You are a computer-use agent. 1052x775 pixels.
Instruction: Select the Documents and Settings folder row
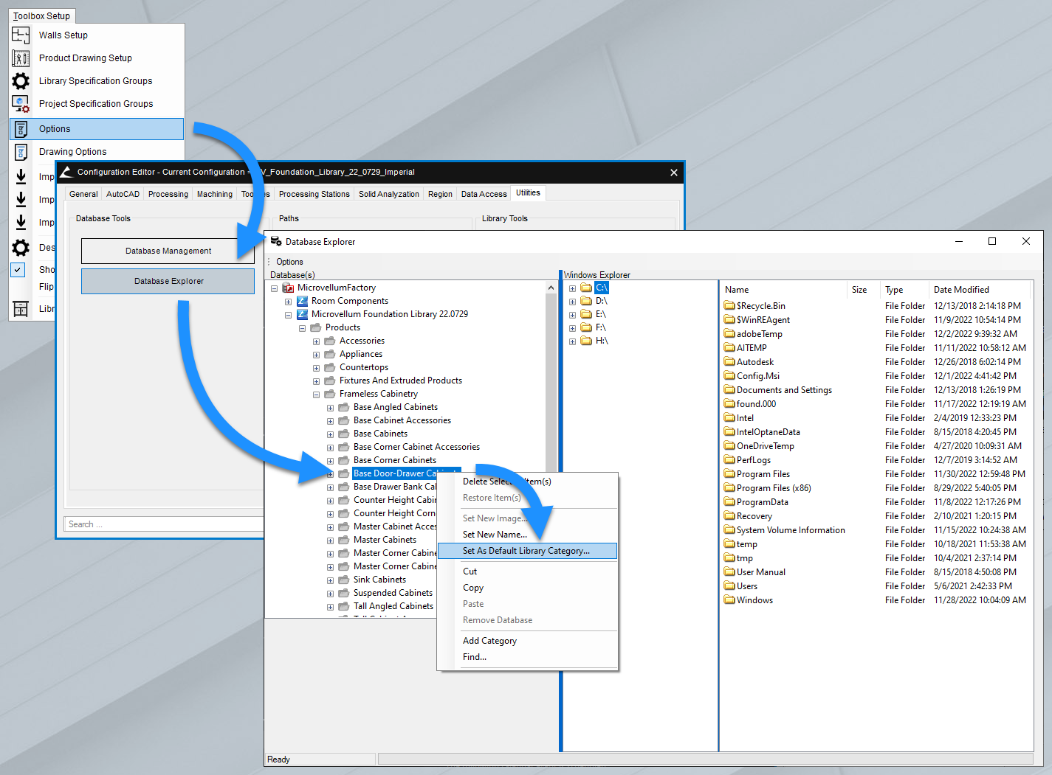pos(784,390)
